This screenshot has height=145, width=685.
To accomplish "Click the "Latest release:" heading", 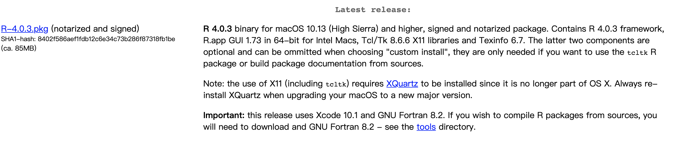I will point(373,10).
